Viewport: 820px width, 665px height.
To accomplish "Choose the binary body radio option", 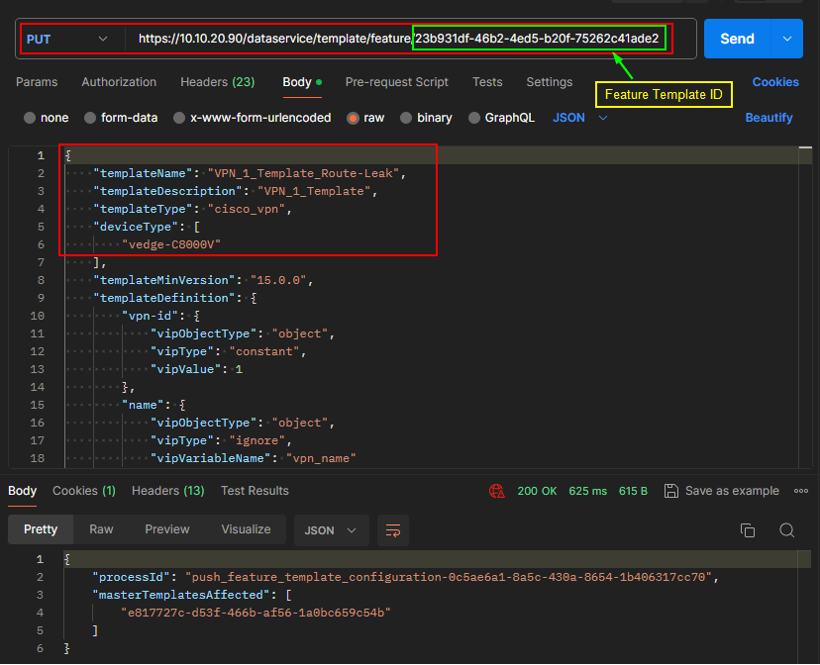I will [x=407, y=118].
